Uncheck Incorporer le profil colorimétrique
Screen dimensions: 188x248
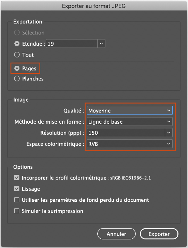tap(17, 177)
